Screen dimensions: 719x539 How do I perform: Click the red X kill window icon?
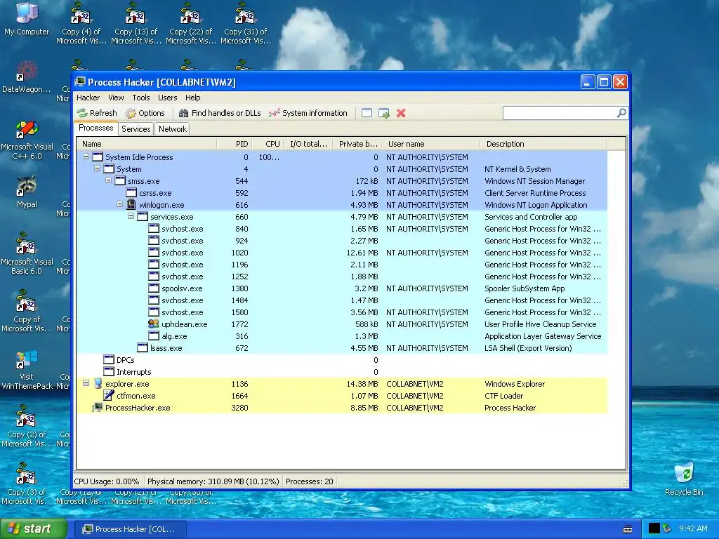click(401, 113)
